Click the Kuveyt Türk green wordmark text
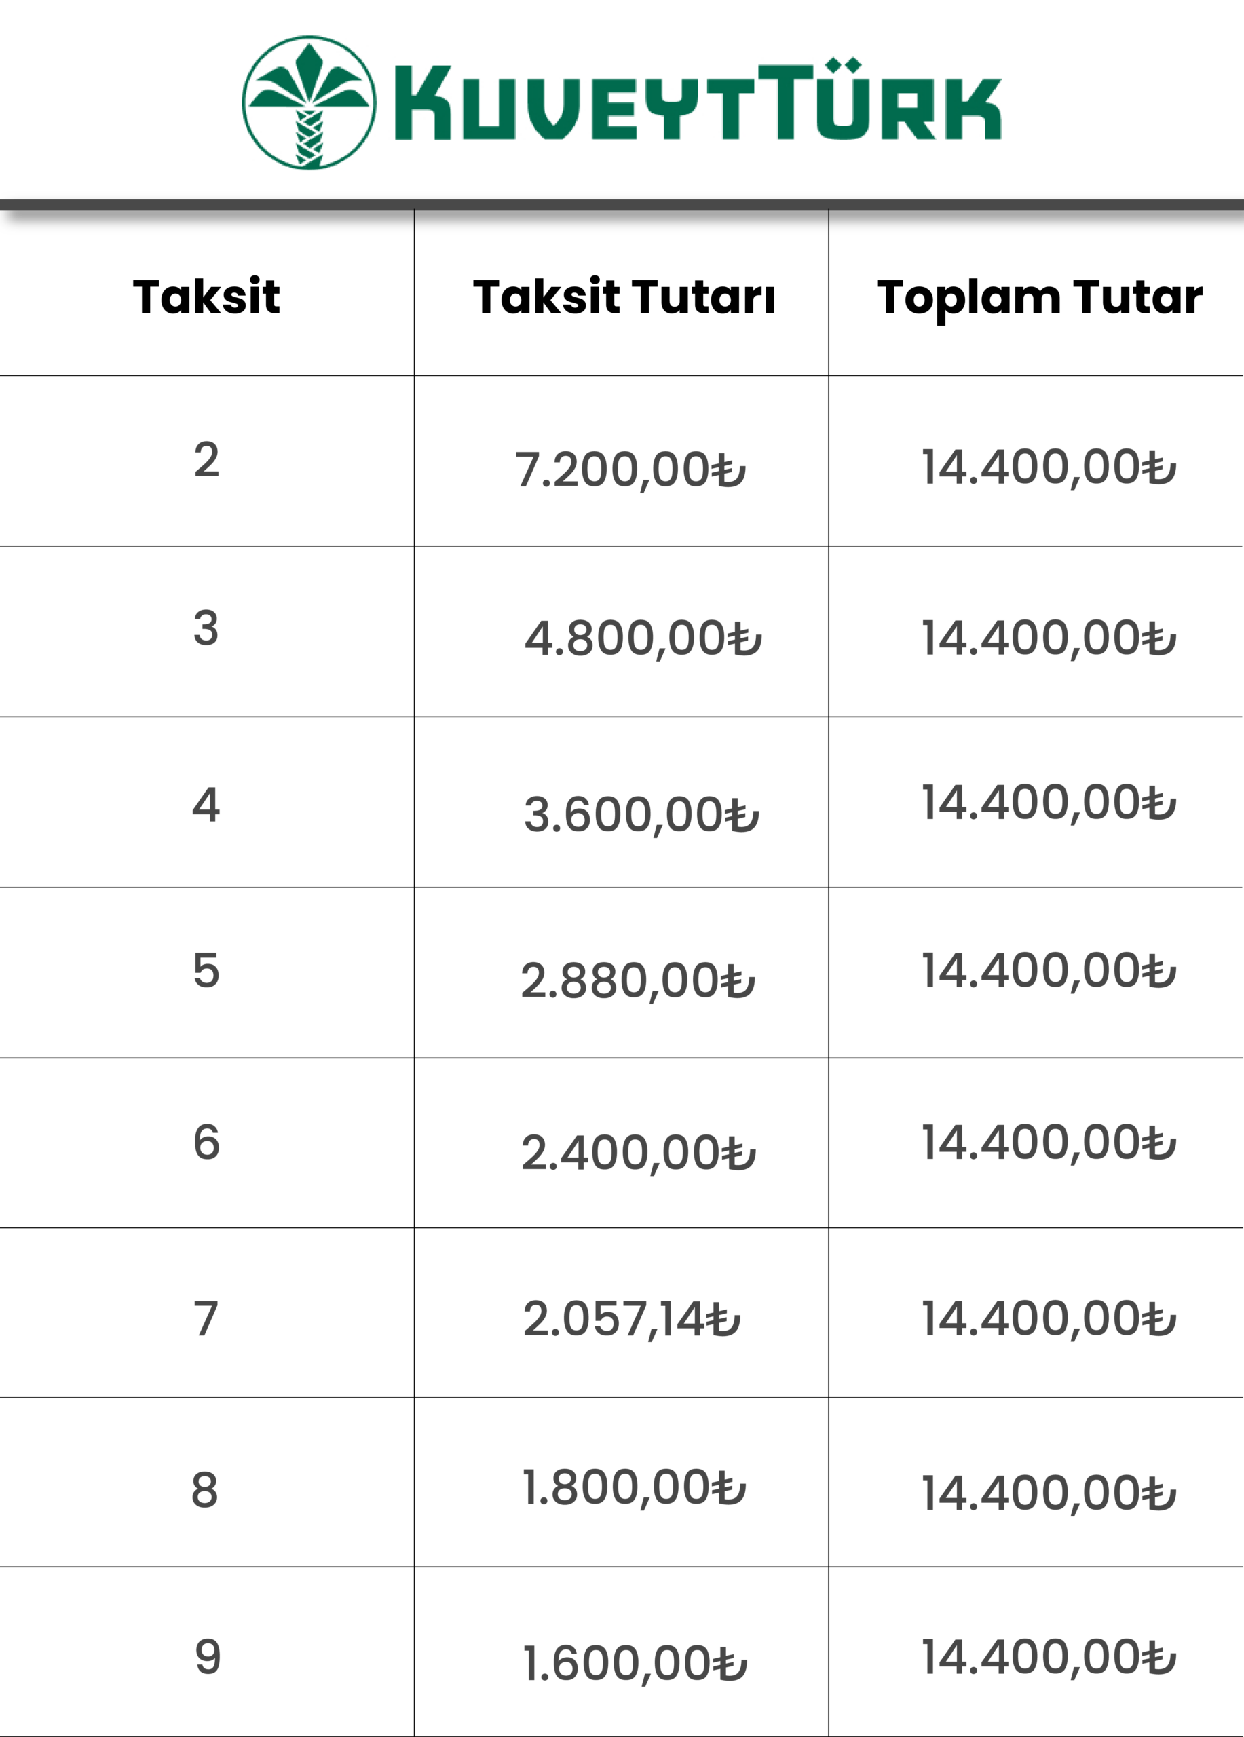1244x1737 pixels. 696,102
